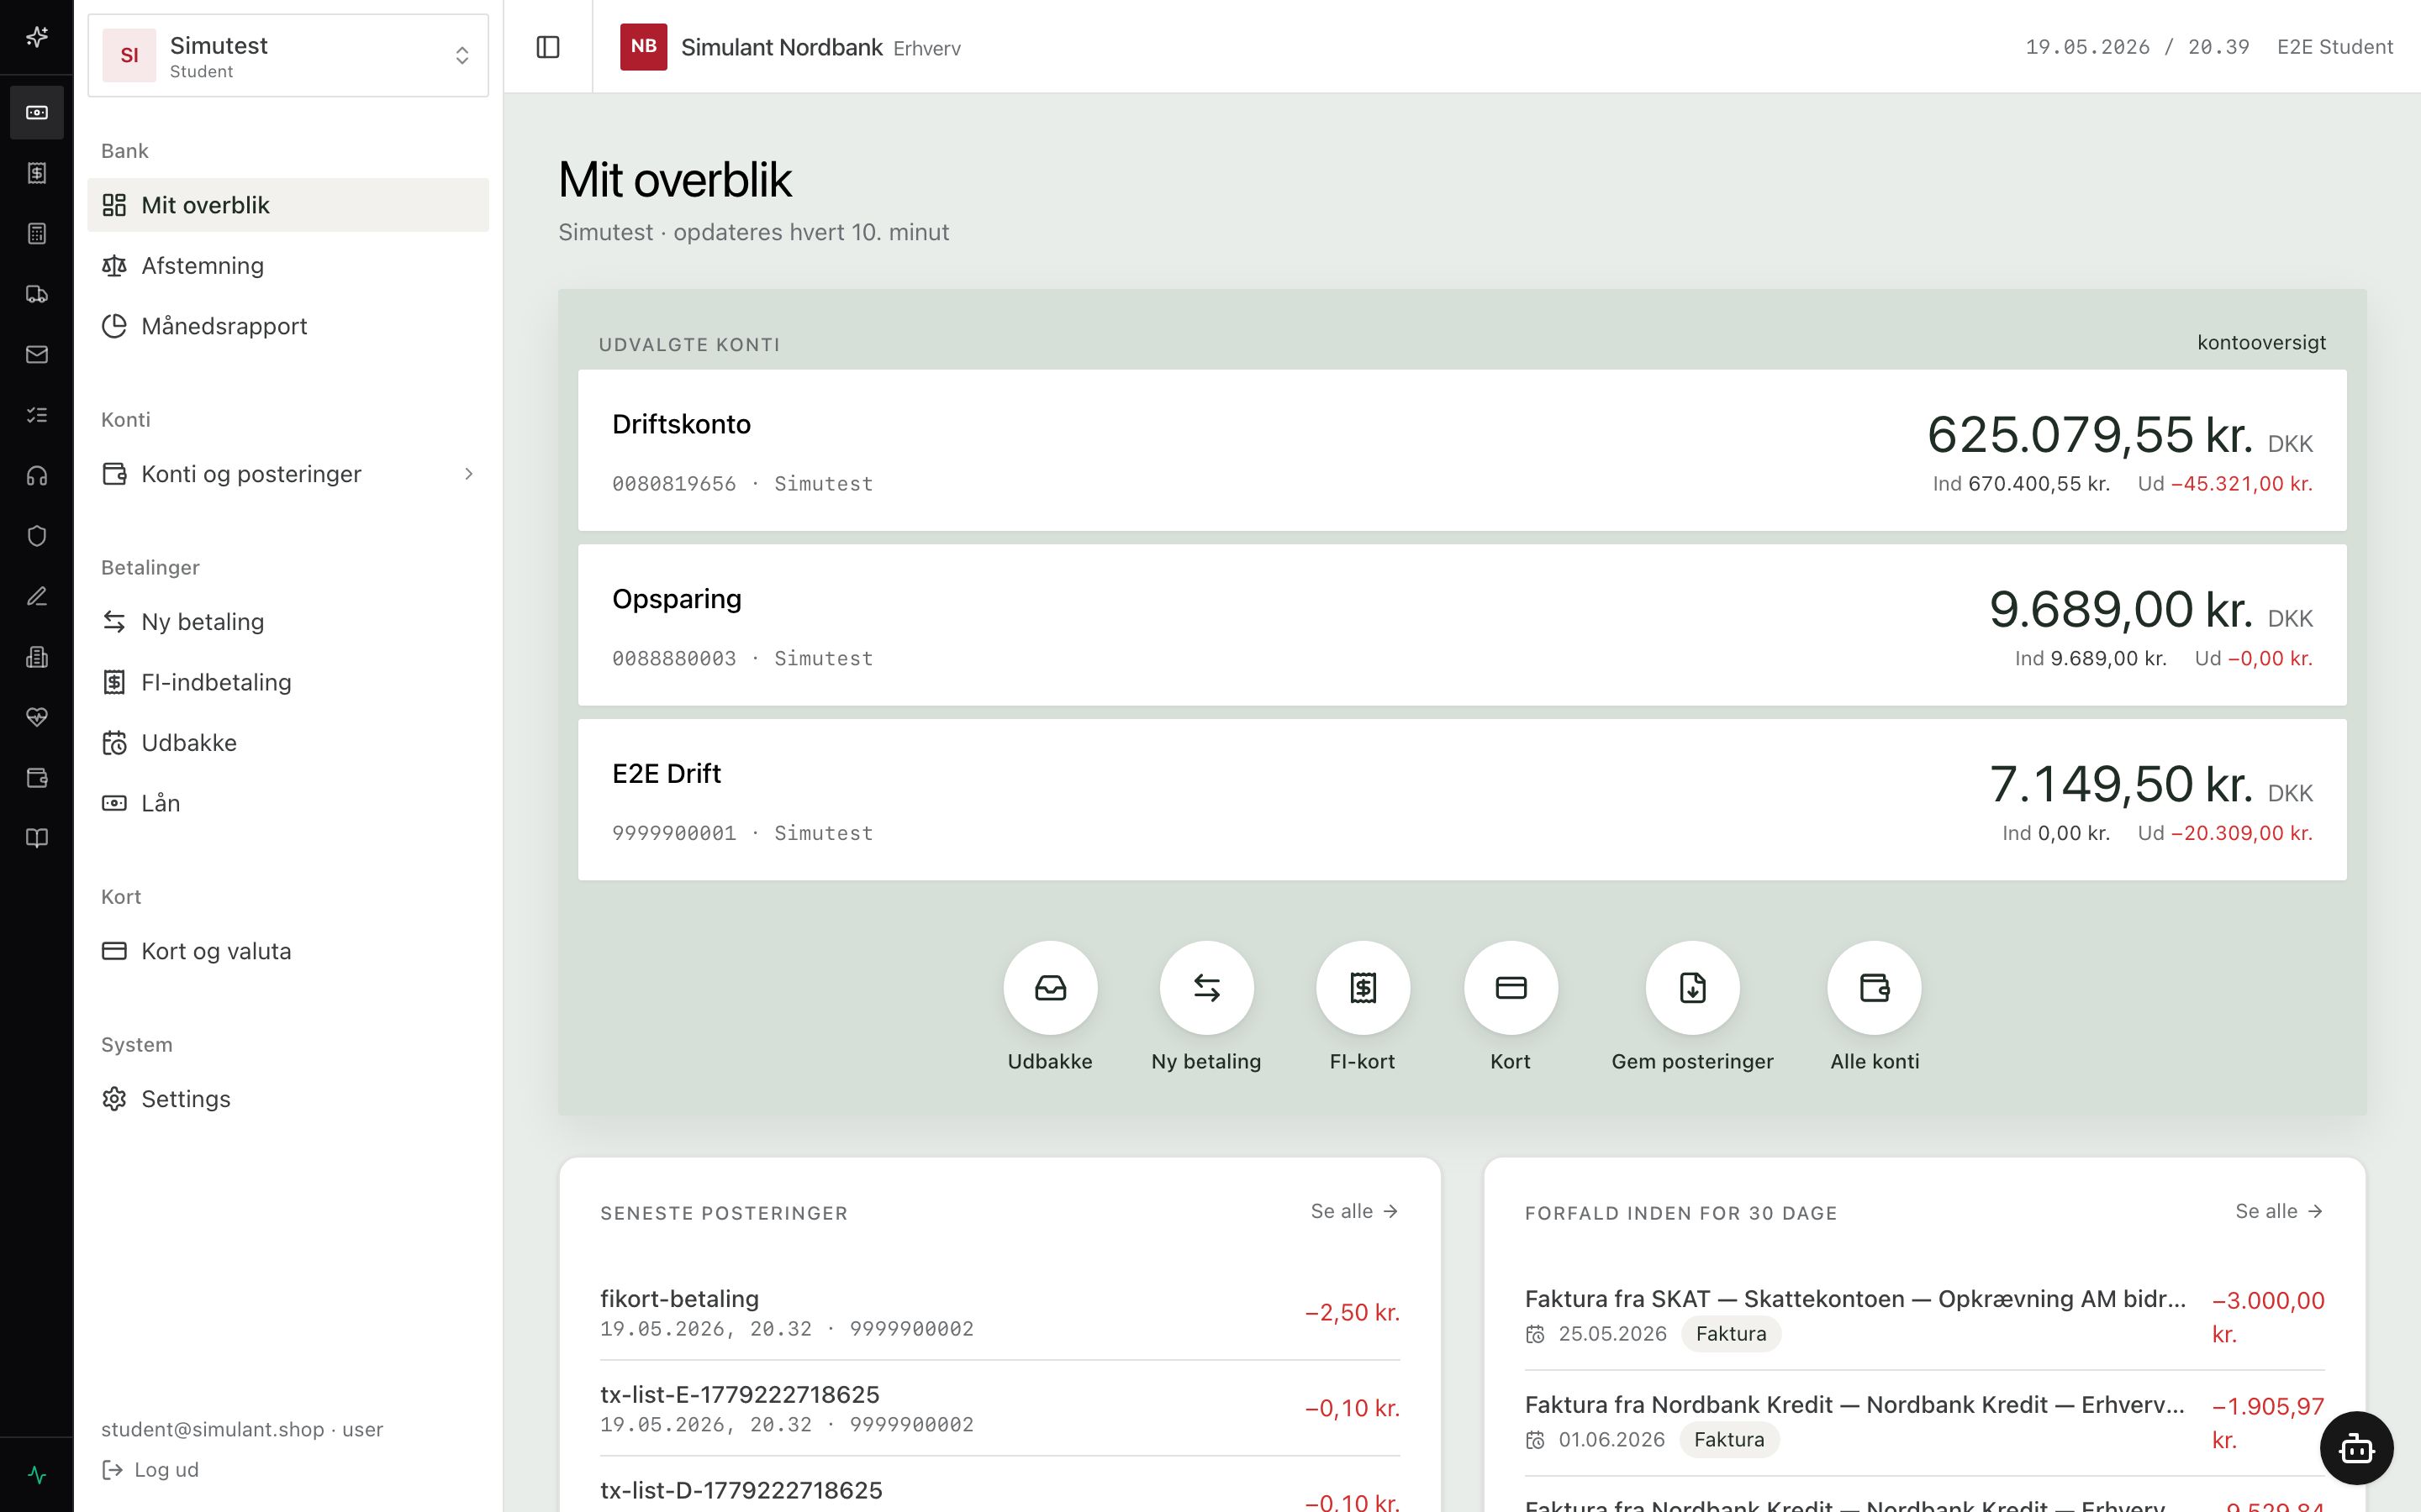
Task: Open the shield icon in left rail
Action: (x=37, y=536)
